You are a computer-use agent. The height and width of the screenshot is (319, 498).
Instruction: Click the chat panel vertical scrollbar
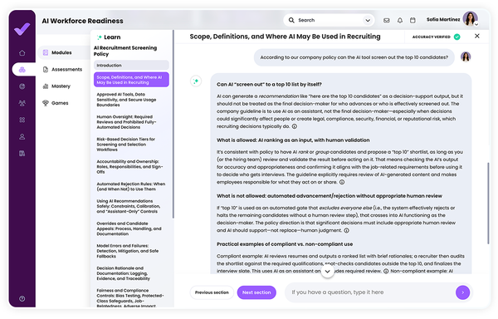coord(489,204)
